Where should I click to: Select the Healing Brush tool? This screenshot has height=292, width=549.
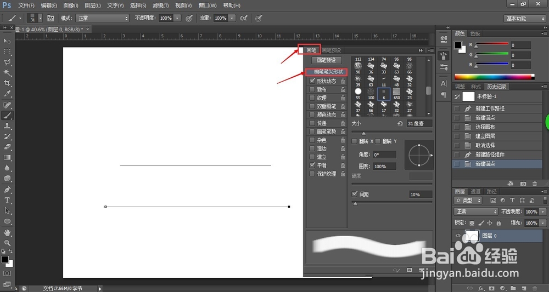pyautogui.click(x=7, y=105)
